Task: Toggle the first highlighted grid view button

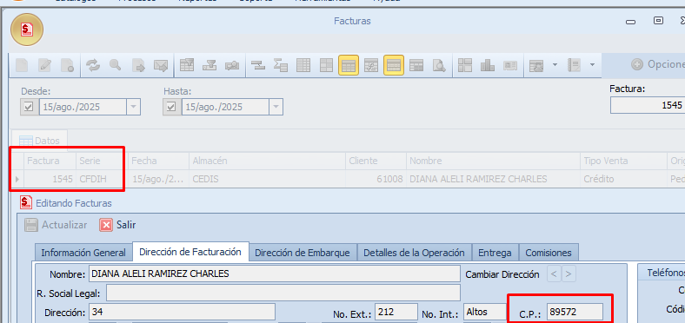Action: pos(349,65)
